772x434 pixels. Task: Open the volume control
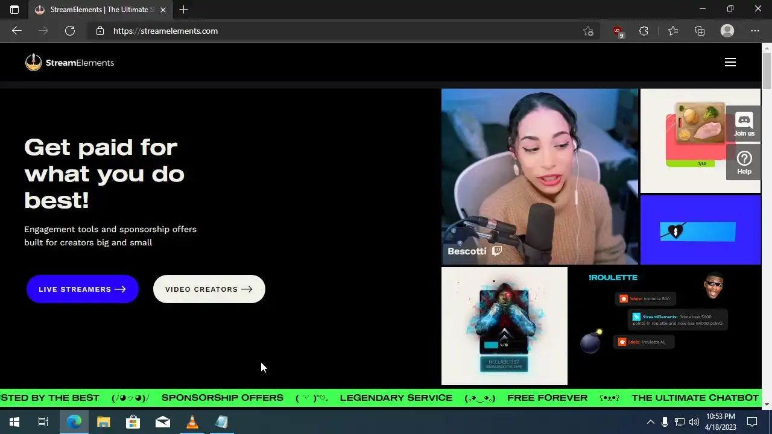pyautogui.click(x=694, y=422)
